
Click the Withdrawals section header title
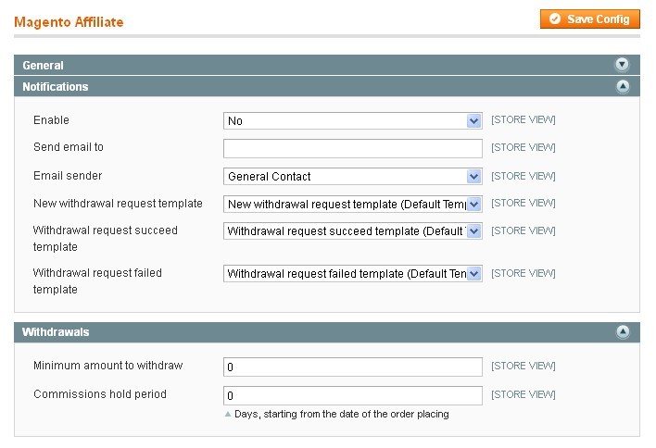[x=56, y=332]
